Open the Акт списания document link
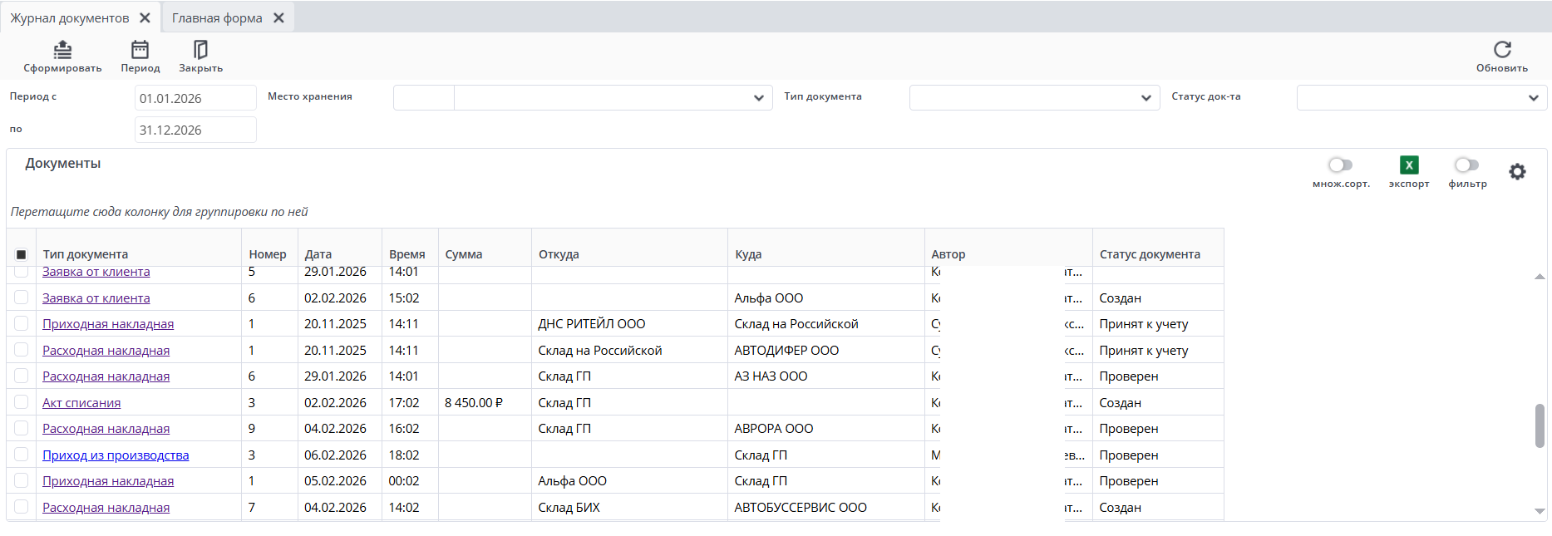This screenshot has height=536, width=1552. (x=81, y=403)
